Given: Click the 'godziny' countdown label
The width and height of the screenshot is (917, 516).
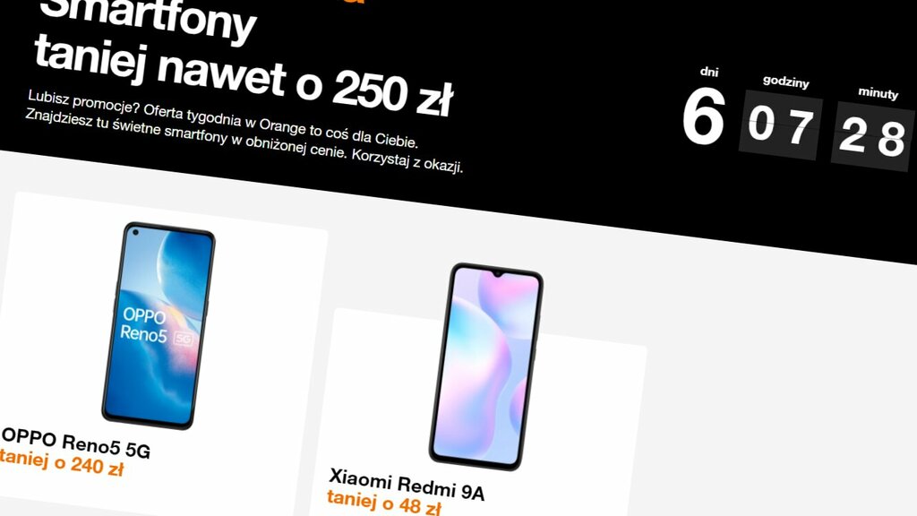Looking at the screenshot, I should click(x=786, y=82).
